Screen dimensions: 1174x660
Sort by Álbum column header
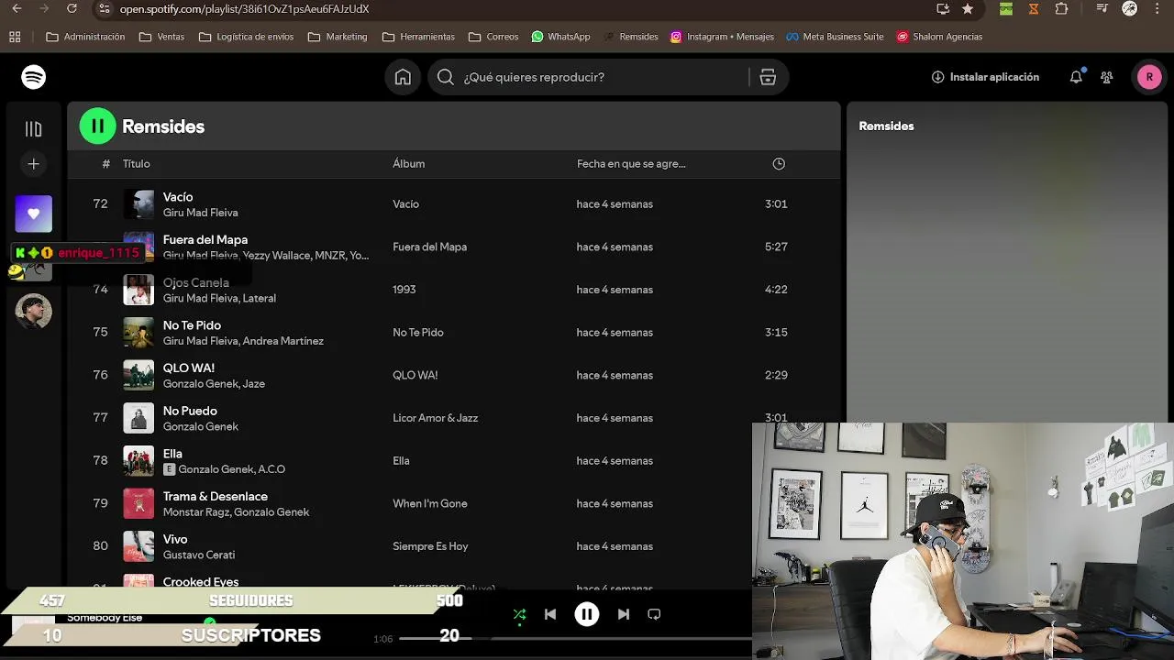pos(409,164)
